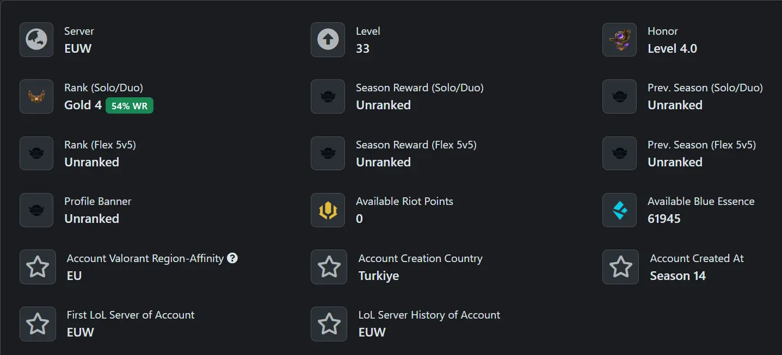
Task: Click the LoL Server History star icon
Action: pos(329,324)
